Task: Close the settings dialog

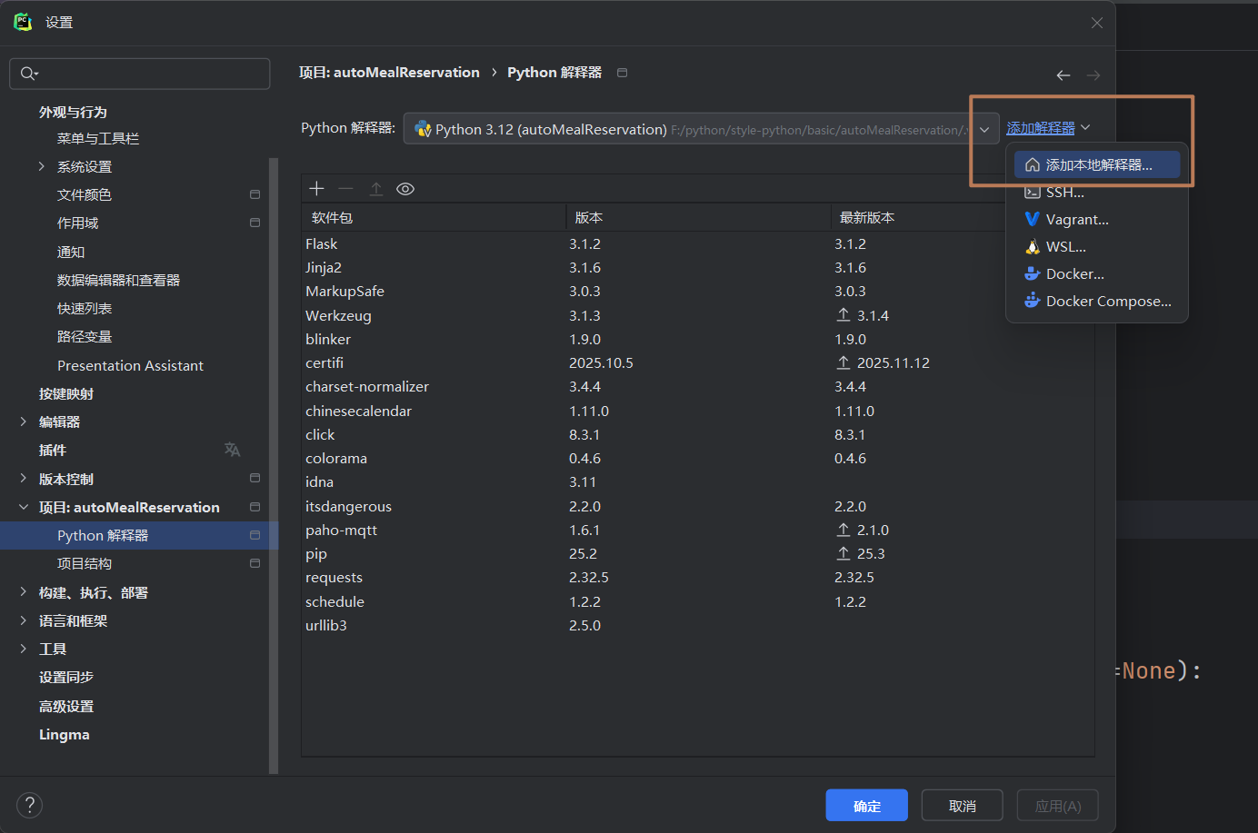Action: click(x=1097, y=23)
